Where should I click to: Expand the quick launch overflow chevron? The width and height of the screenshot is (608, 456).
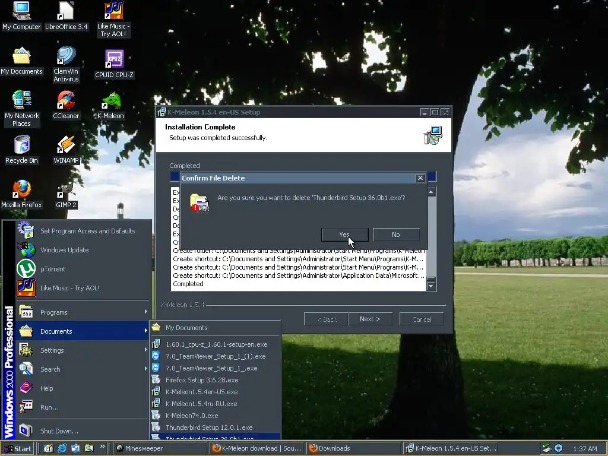point(102,446)
